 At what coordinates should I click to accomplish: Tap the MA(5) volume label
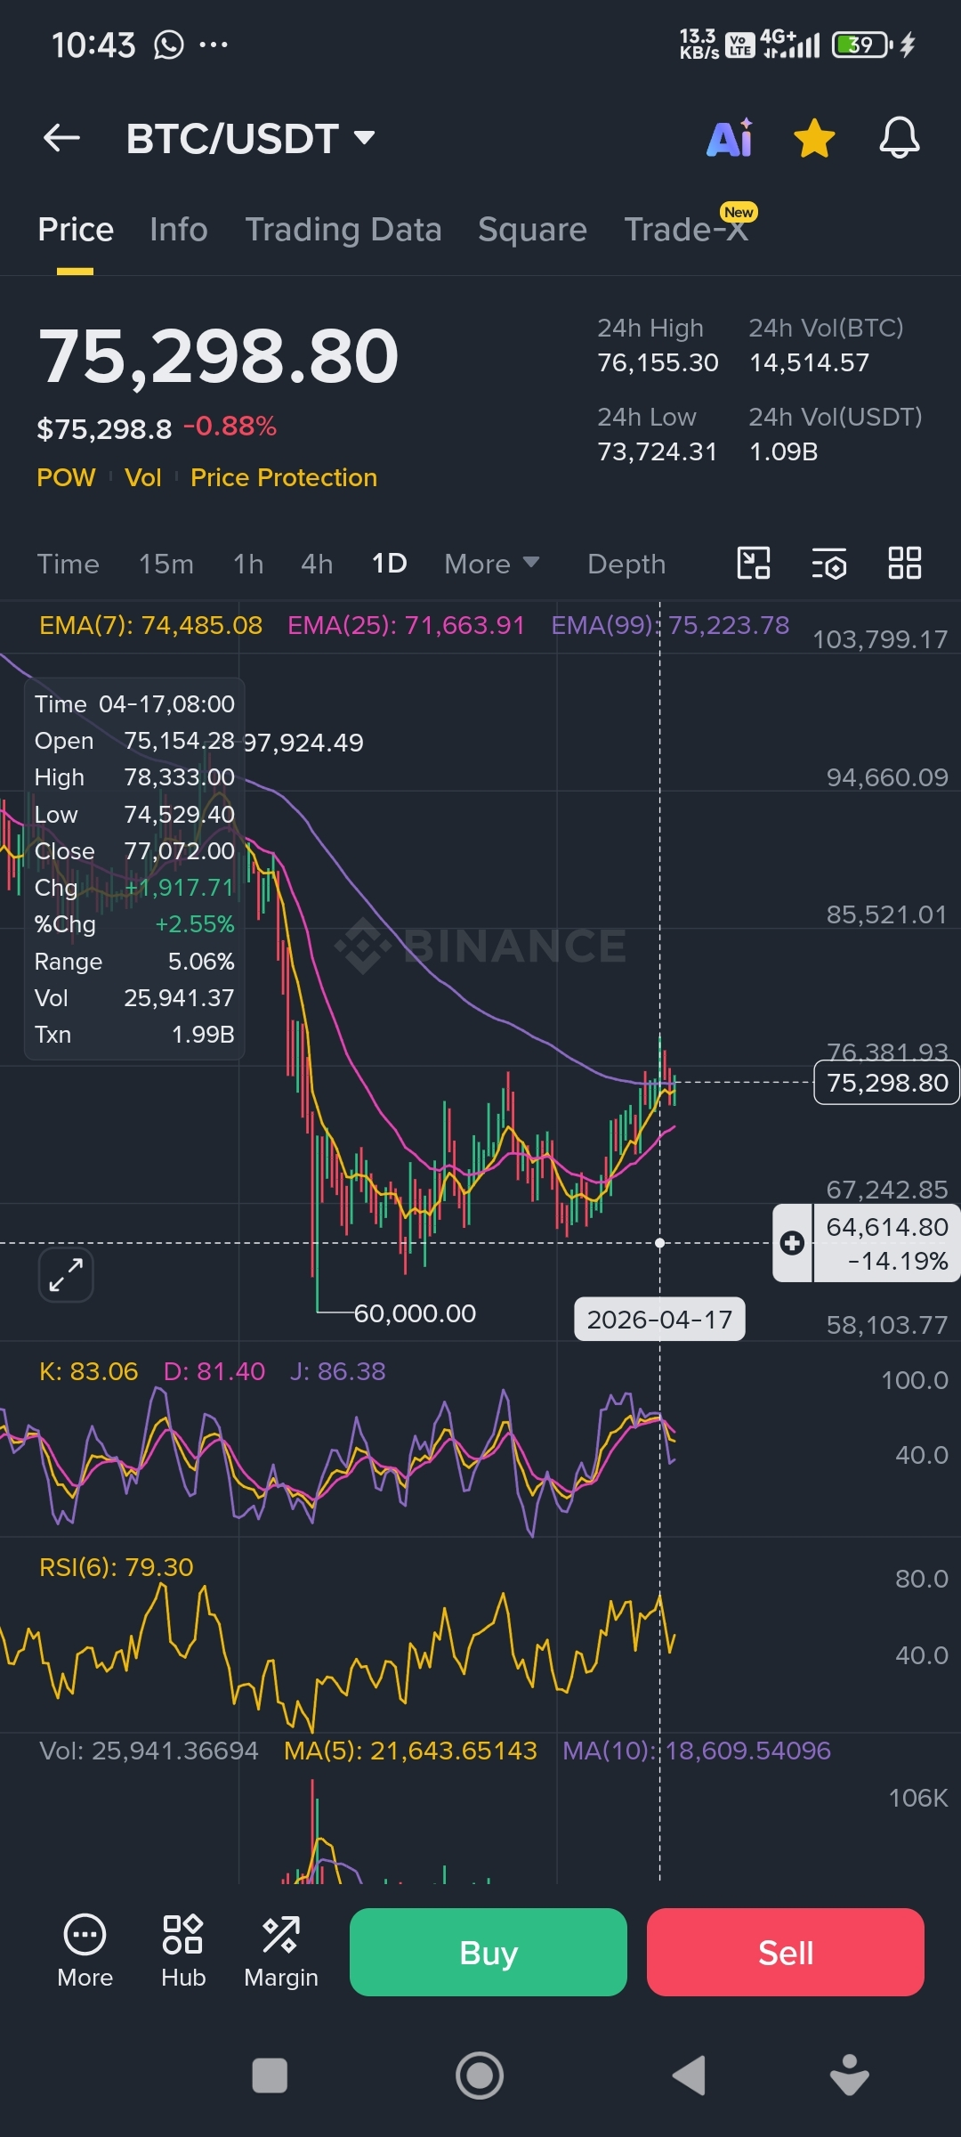[x=410, y=1751]
